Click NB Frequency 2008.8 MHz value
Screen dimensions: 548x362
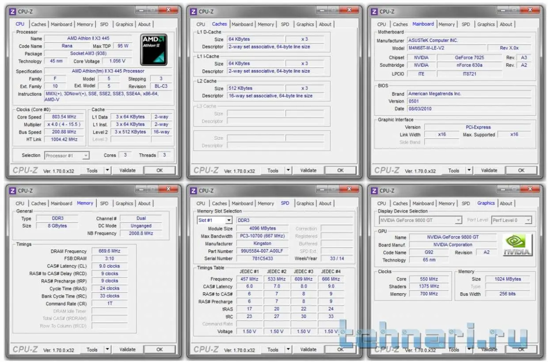pos(141,233)
